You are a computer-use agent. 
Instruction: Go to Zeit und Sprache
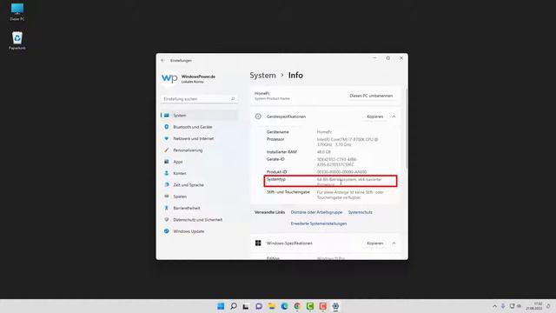click(199, 185)
